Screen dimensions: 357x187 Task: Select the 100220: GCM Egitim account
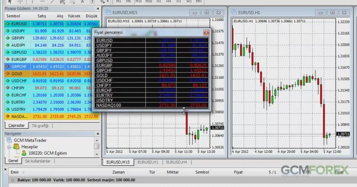click(x=48, y=153)
